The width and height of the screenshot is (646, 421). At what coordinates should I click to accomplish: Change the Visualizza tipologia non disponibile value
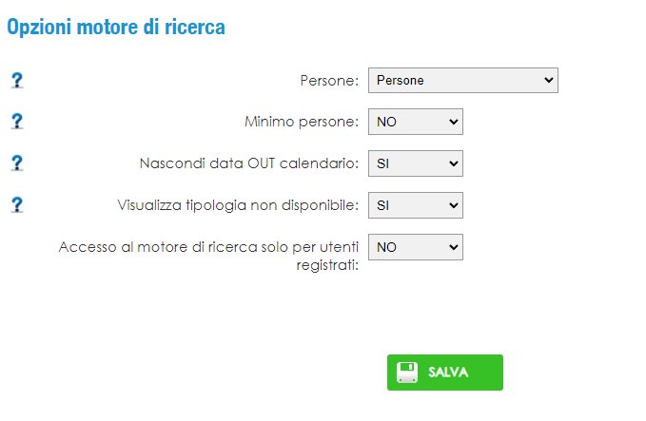(x=415, y=205)
